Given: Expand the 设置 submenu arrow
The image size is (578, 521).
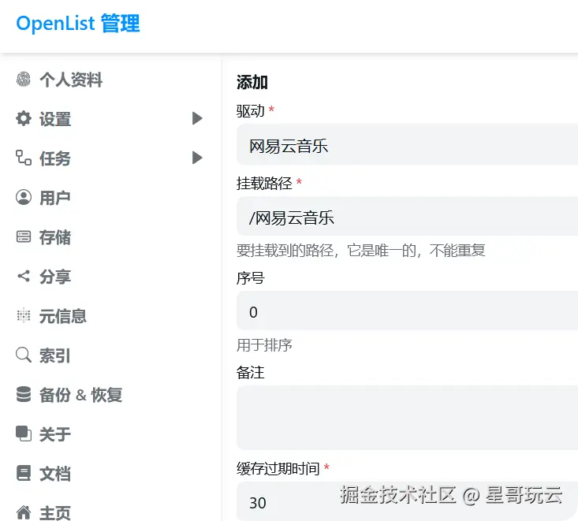Looking at the screenshot, I should [197, 119].
